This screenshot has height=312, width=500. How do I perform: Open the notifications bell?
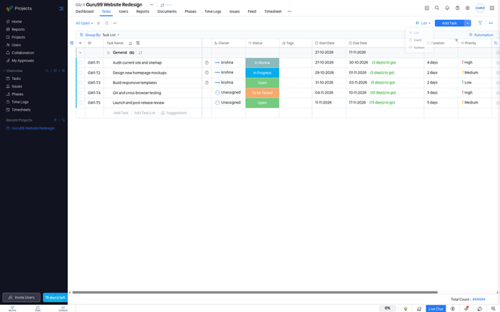(447, 8)
